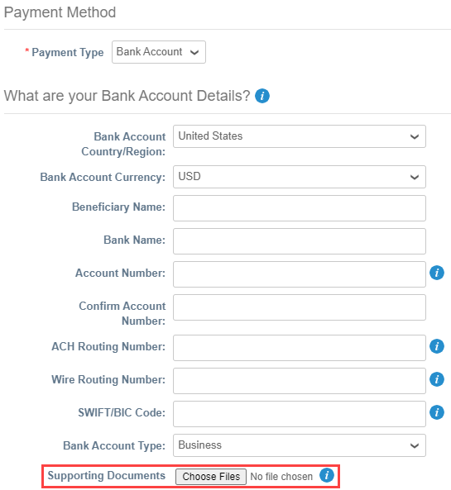Open the Payment Type dropdown
451x490 pixels.
159,52
